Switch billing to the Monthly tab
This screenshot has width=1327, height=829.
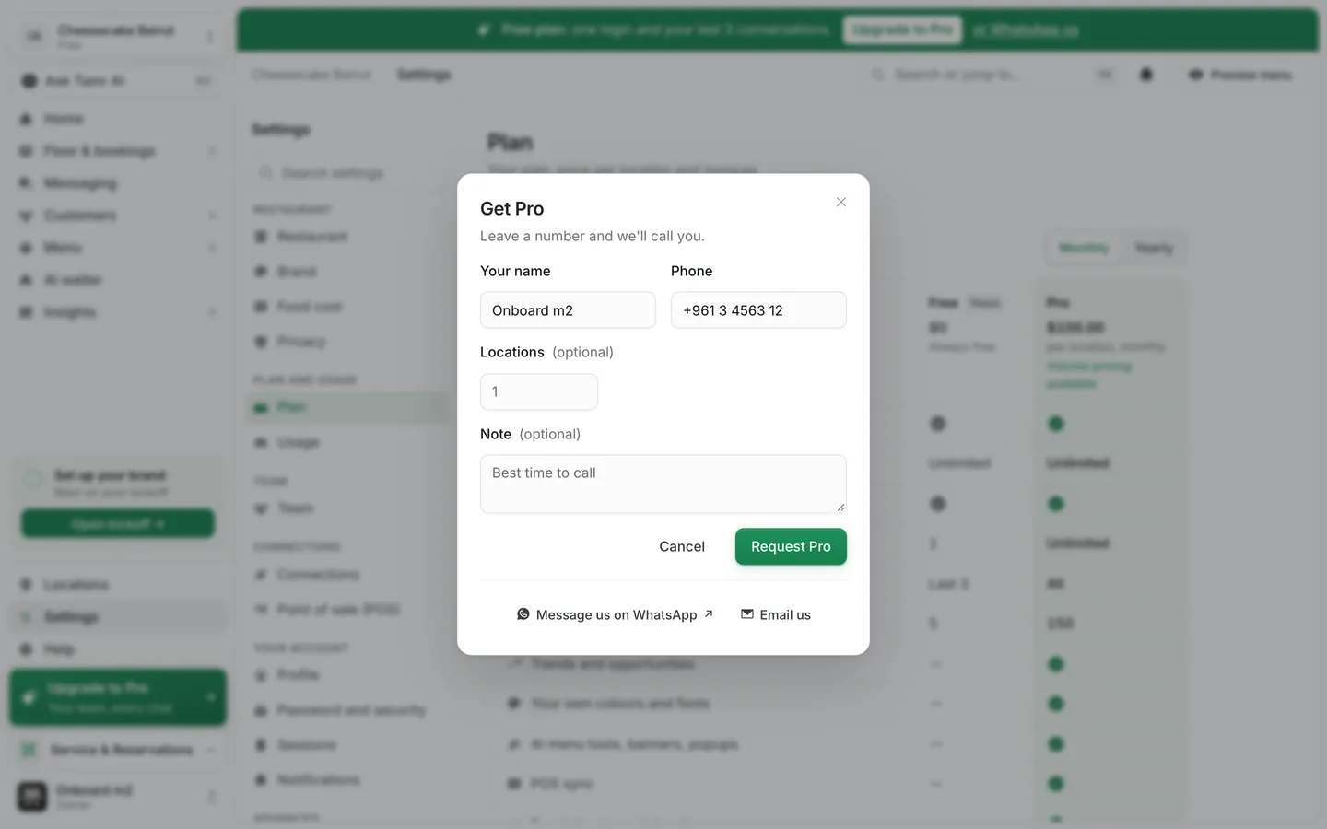click(x=1084, y=248)
